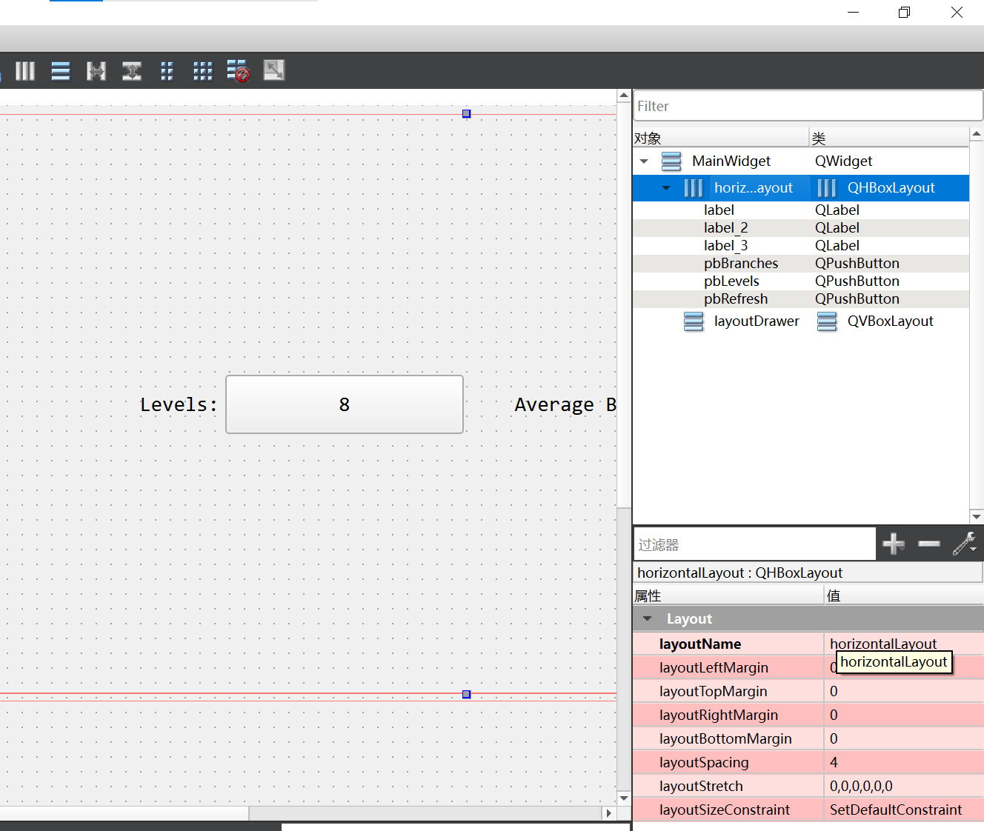This screenshot has width=984, height=831.
Task: Select pbLevels in the object inspector
Action: coord(801,281)
